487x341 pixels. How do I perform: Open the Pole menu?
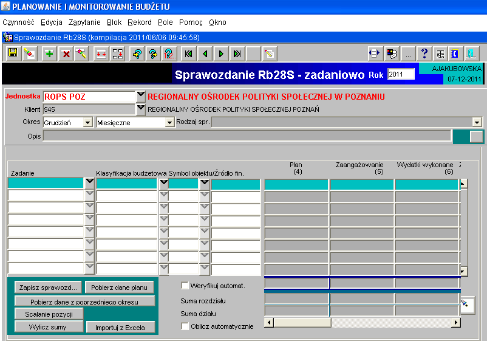(x=165, y=22)
